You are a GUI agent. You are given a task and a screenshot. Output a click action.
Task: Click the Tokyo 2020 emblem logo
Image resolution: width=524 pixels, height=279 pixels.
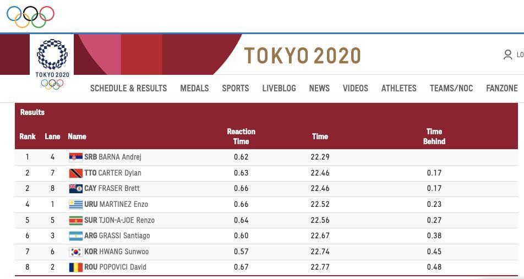click(52, 63)
